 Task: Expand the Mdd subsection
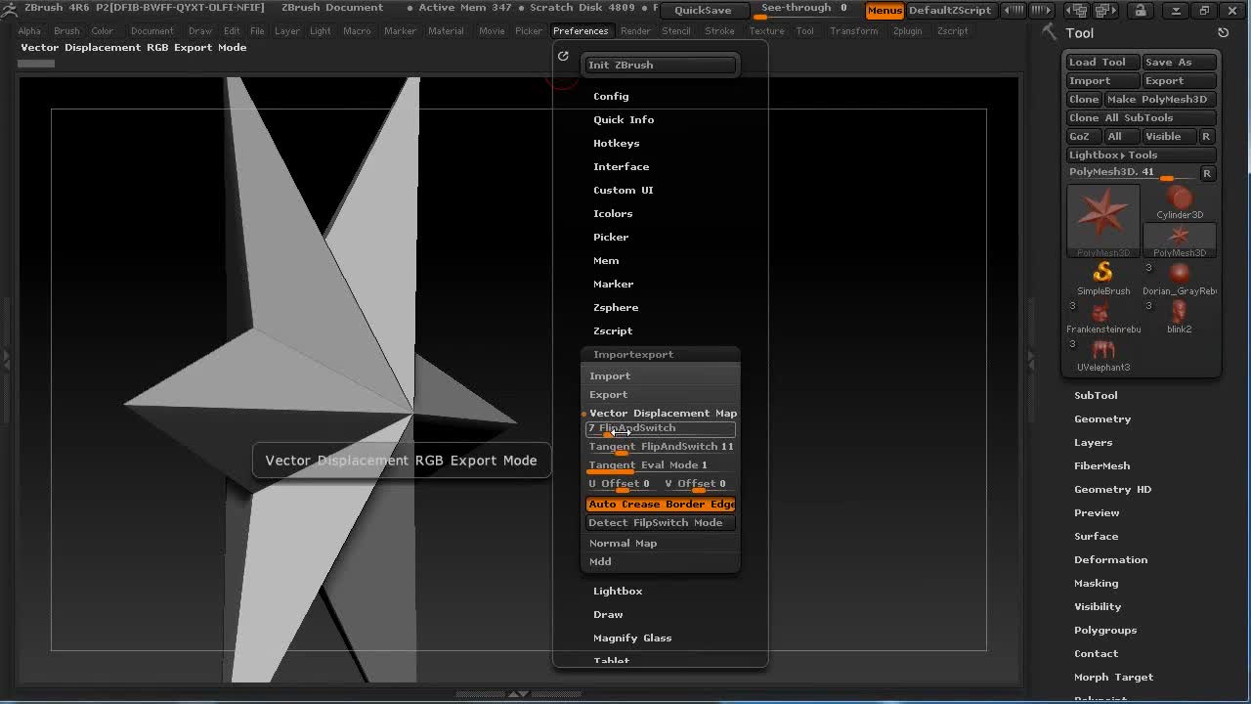600,561
